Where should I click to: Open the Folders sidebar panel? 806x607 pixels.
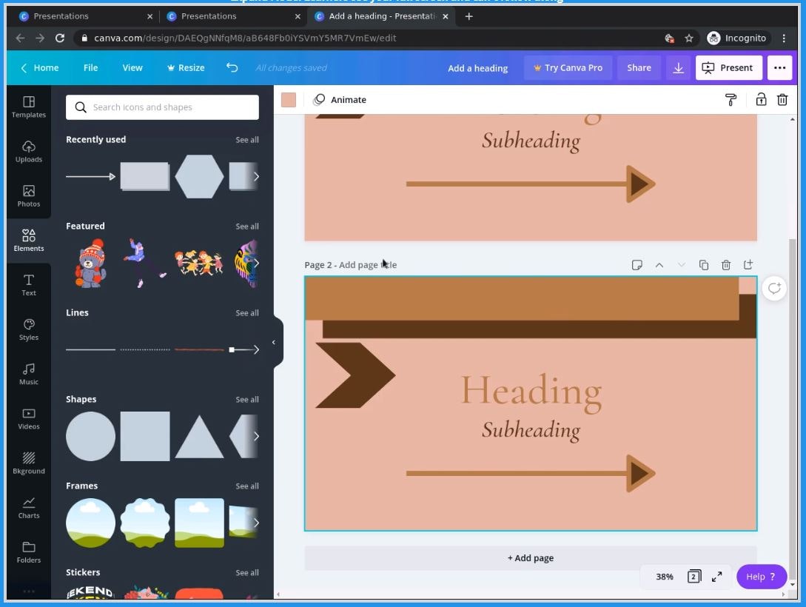click(x=29, y=552)
